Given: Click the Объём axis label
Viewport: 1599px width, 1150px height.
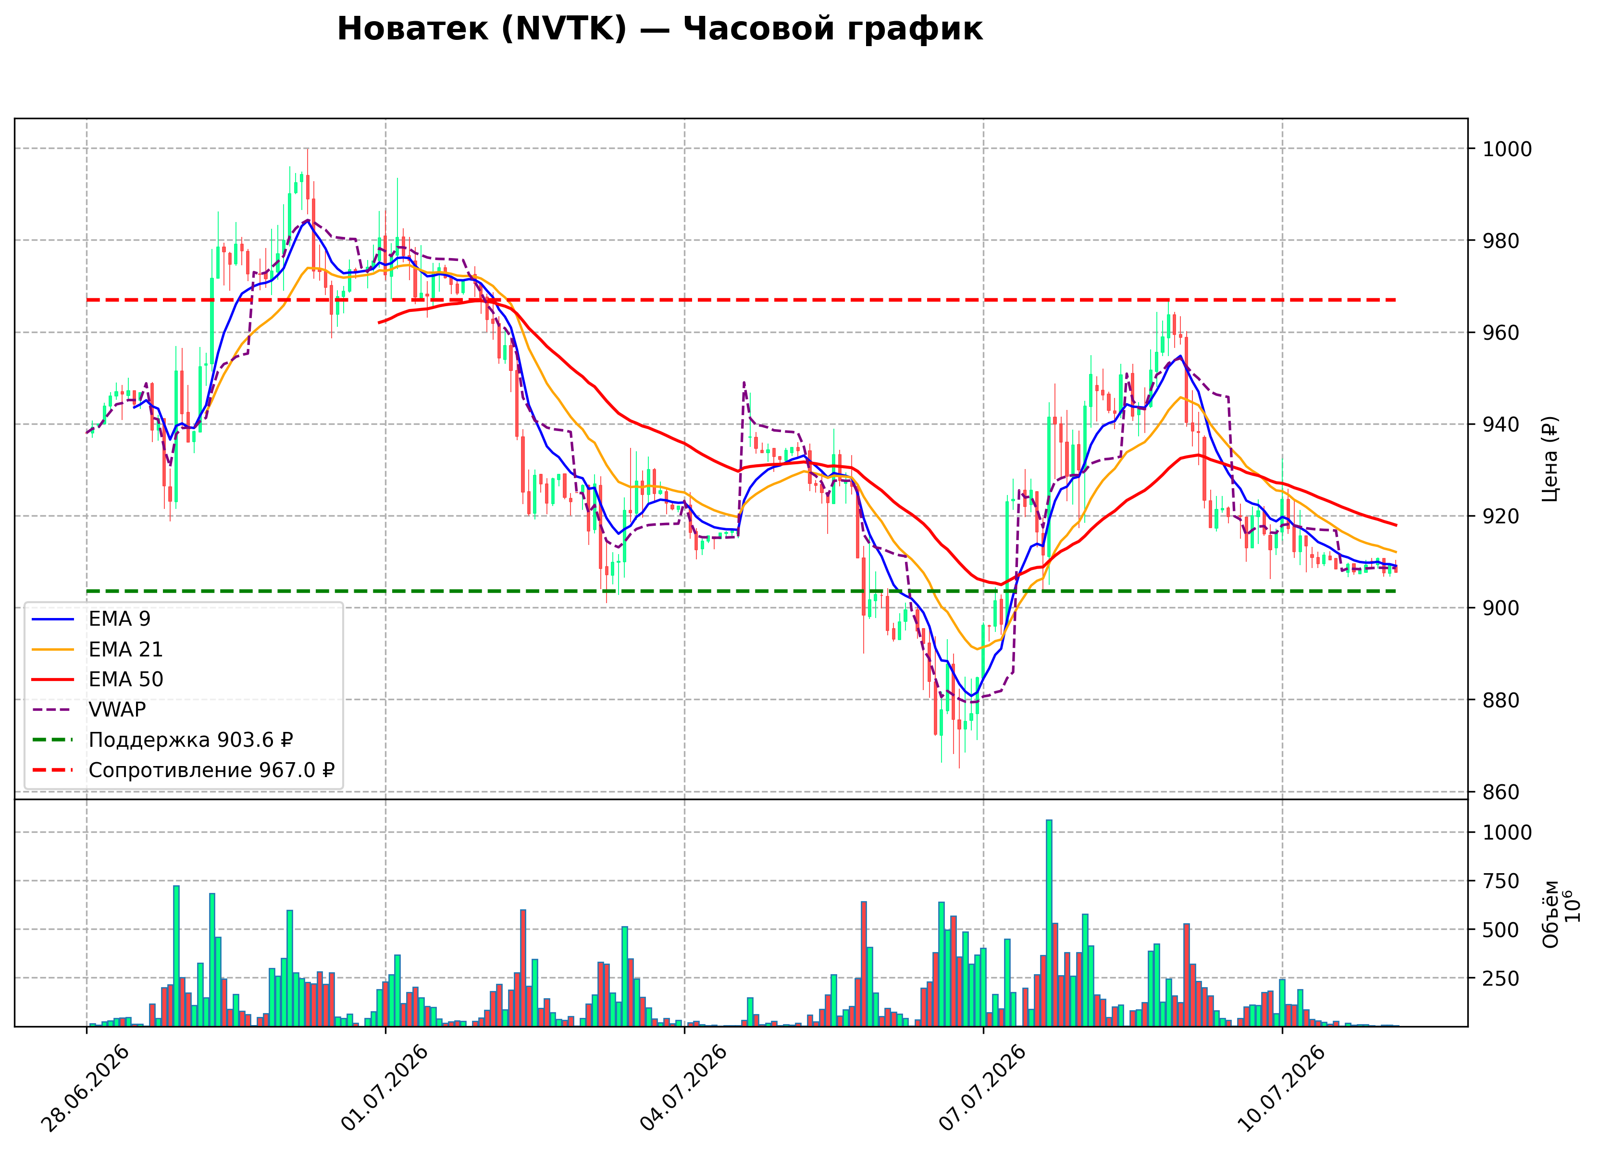Looking at the screenshot, I should click(1550, 914).
